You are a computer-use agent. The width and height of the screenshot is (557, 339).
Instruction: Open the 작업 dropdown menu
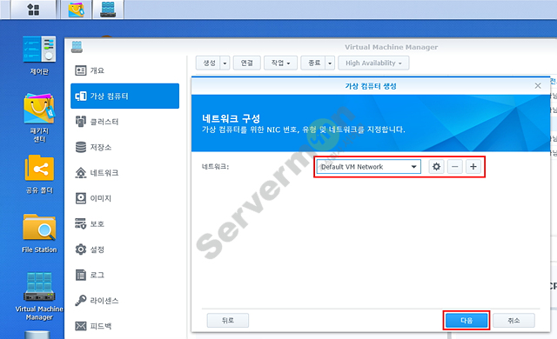coord(280,63)
